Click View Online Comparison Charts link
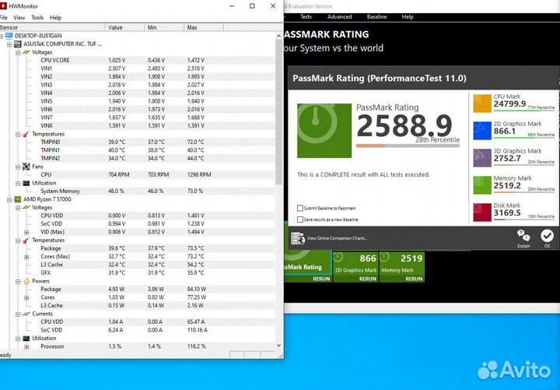Screen dimensions: 560x390 point(337,238)
